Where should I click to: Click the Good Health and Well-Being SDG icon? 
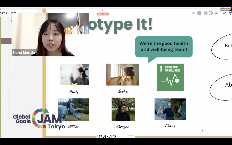(x=170, y=77)
